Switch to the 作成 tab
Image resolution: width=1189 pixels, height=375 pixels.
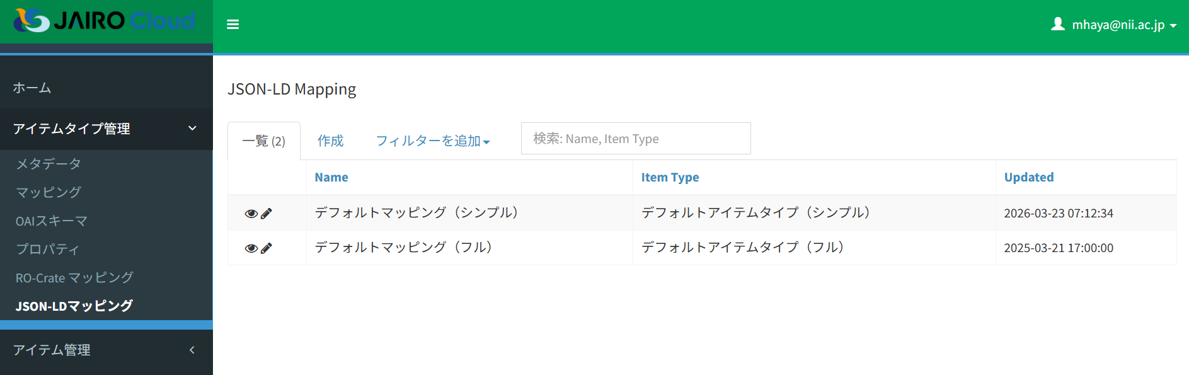pyautogui.click(x=330, y=141)
